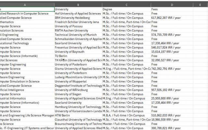Select 'SRH University Heidelberg' cell
208x130 pixels.
pyautogui.click(x=78, y=18)
